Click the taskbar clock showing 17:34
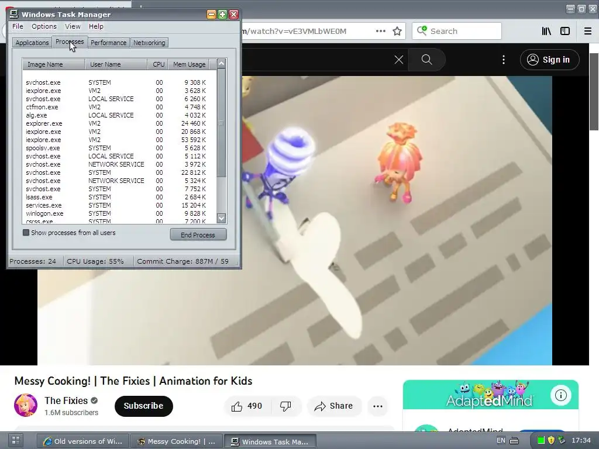The width and height of the screenshot is (599, 449). pyautogui.click(x=581, y=441)
